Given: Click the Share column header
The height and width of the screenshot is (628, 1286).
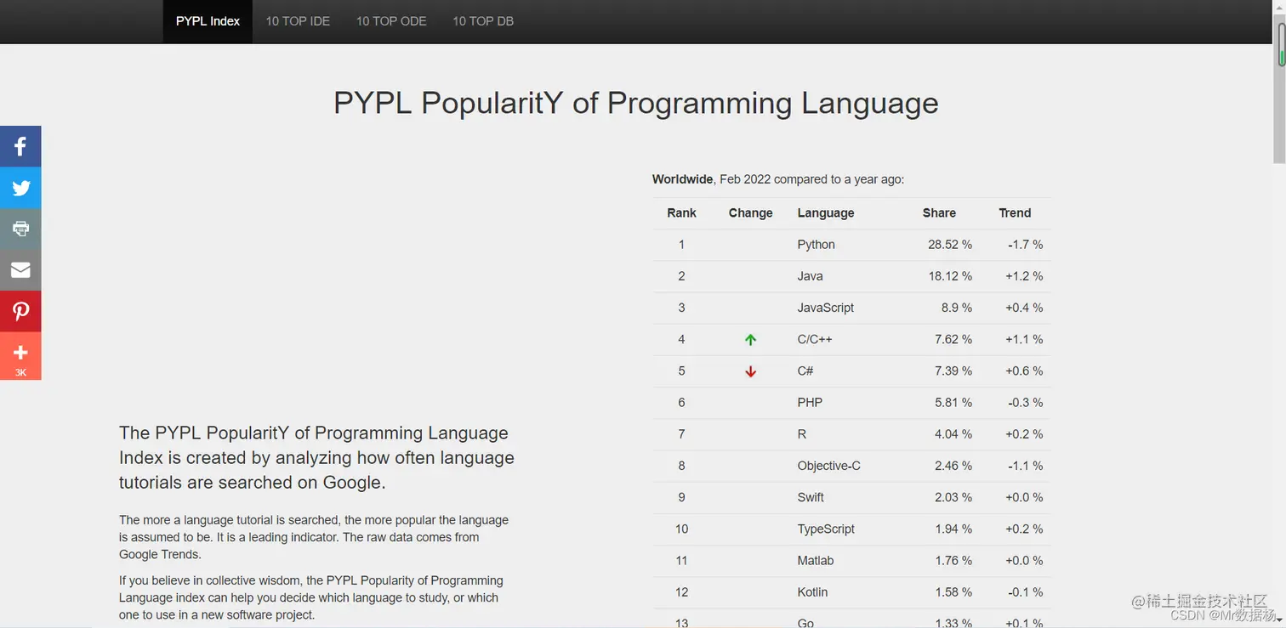Looking at the screenshot, I should click(939, 213).
